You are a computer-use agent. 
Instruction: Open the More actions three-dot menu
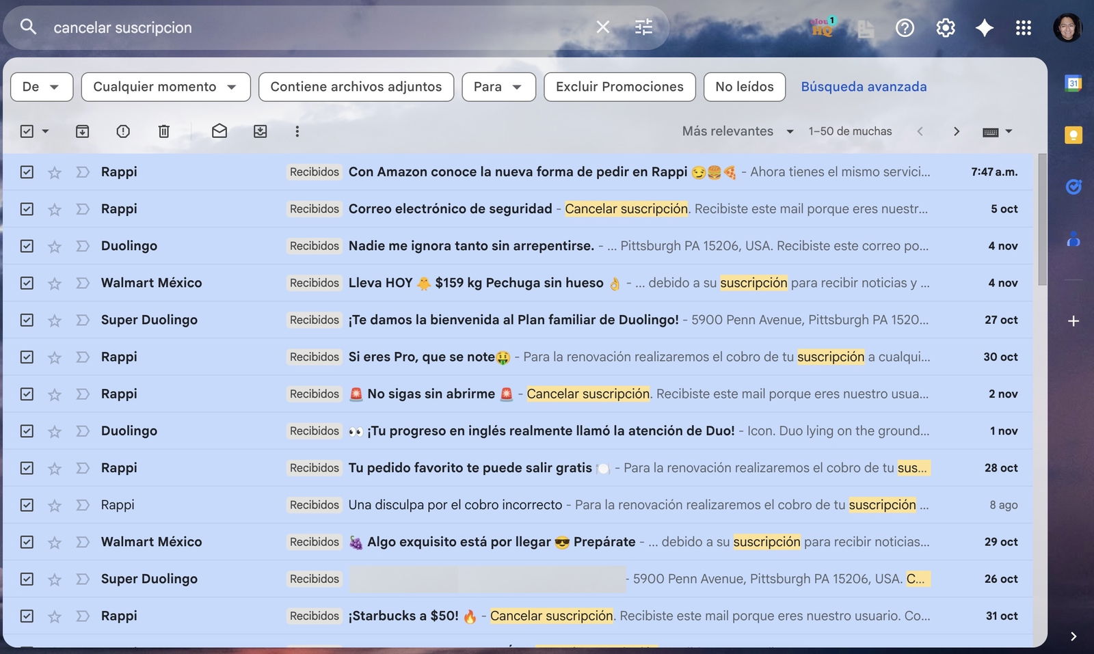point(297,131)
